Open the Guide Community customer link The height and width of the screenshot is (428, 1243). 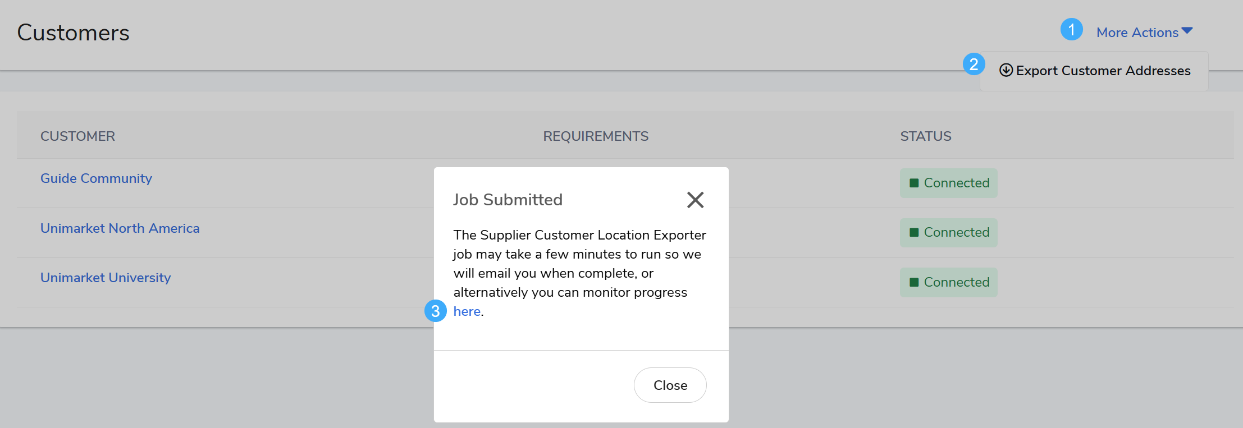click(96, 178)
